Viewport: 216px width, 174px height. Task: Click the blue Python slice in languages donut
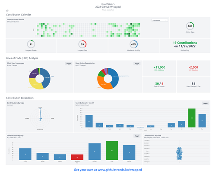coord(47,78)
